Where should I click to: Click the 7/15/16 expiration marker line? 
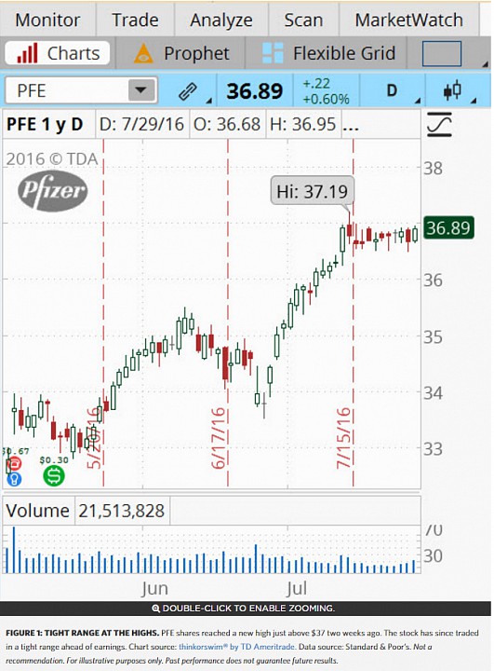click(353, 312)
